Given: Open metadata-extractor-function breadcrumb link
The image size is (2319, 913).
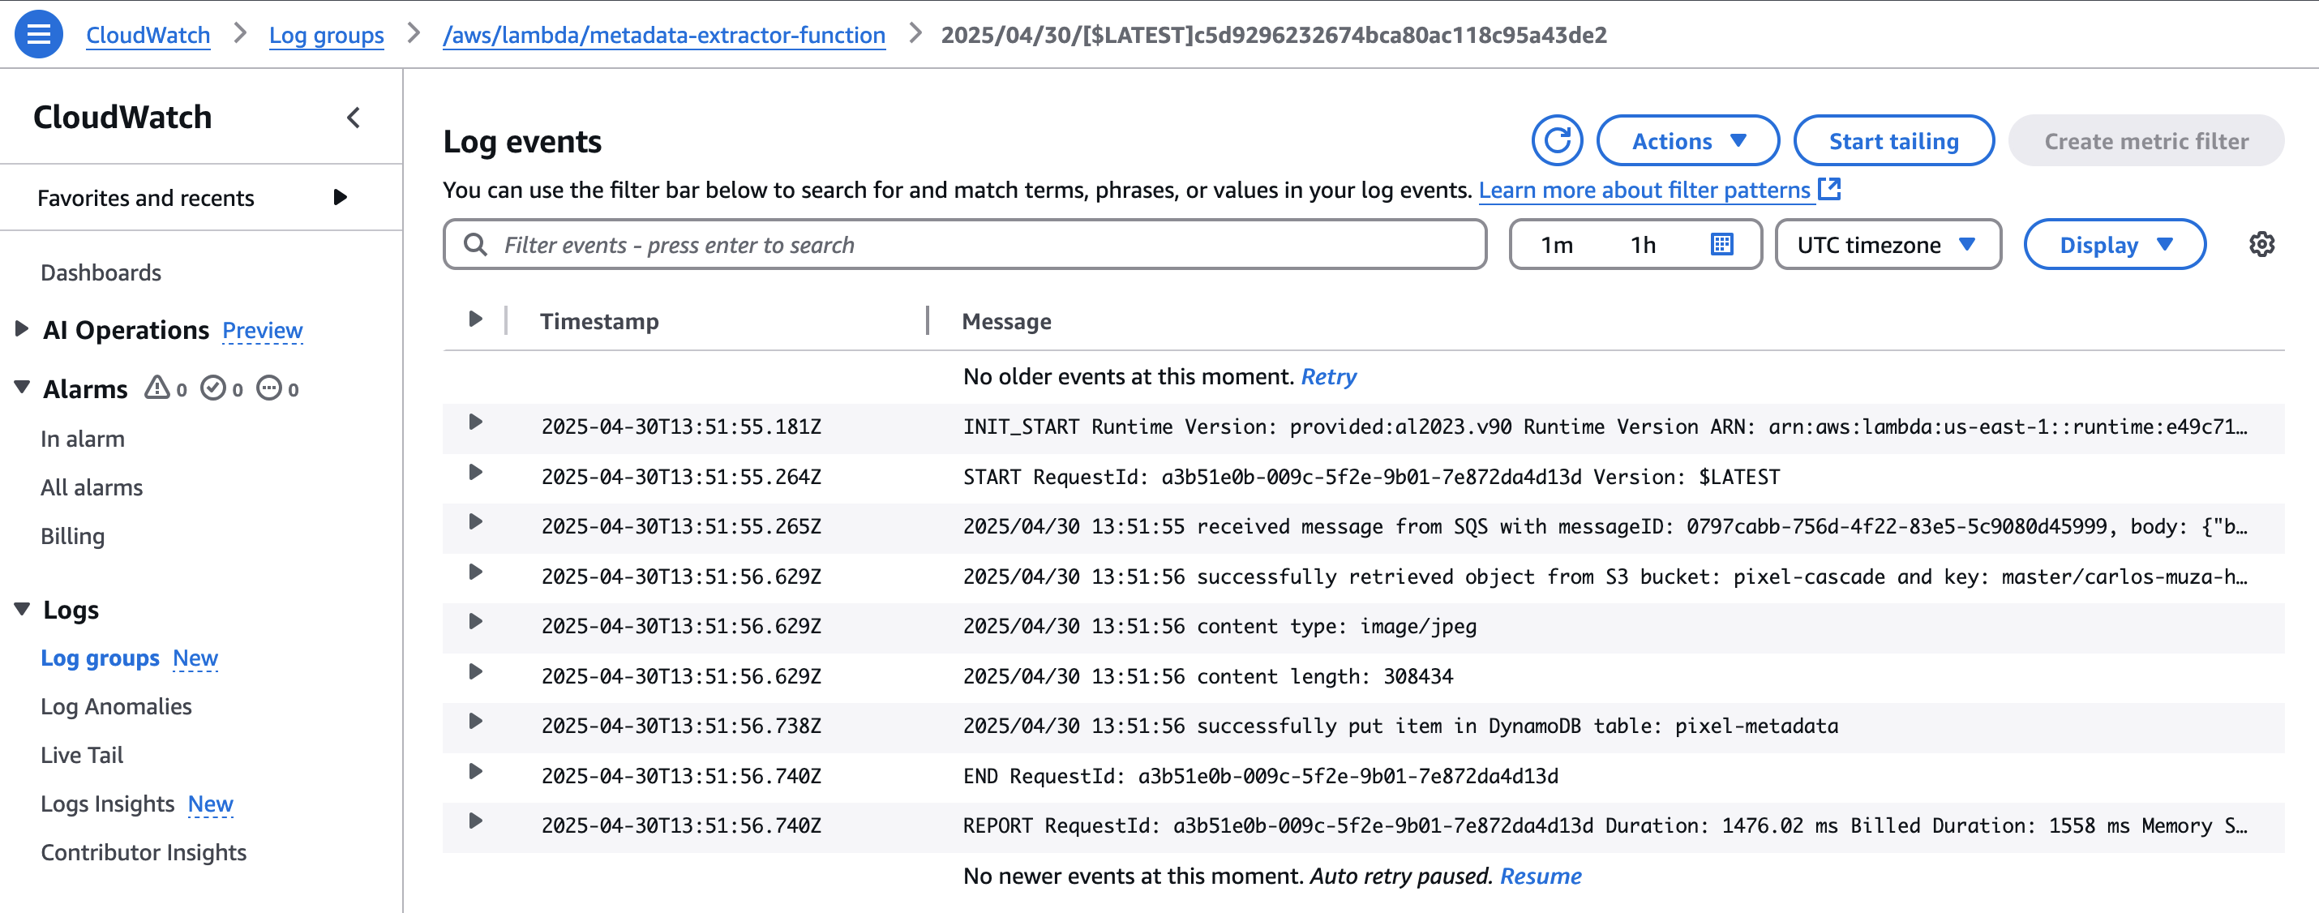Looking at the screenshot, I should pos(663,35).
